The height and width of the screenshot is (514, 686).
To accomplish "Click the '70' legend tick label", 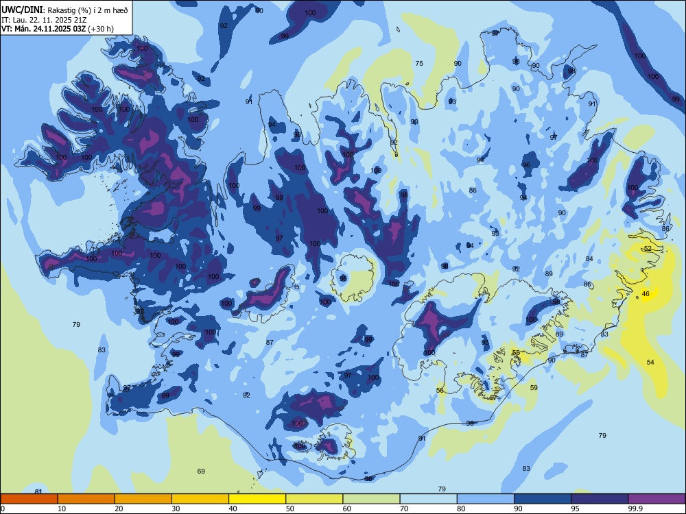I will [x=404, y=509].
